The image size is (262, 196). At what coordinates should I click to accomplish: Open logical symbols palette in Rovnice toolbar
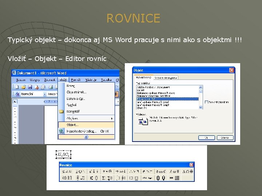coord(134,171)
